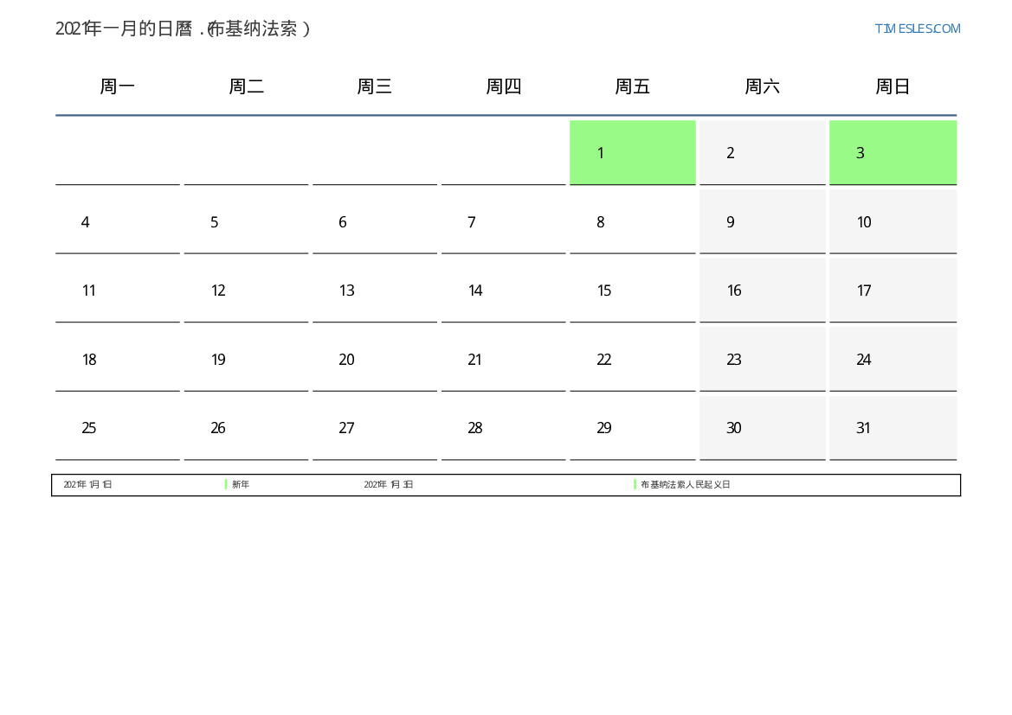Click the 布基纳法索人民起义日 legend label
1012x715 pixels.
[x=686, y=485]
